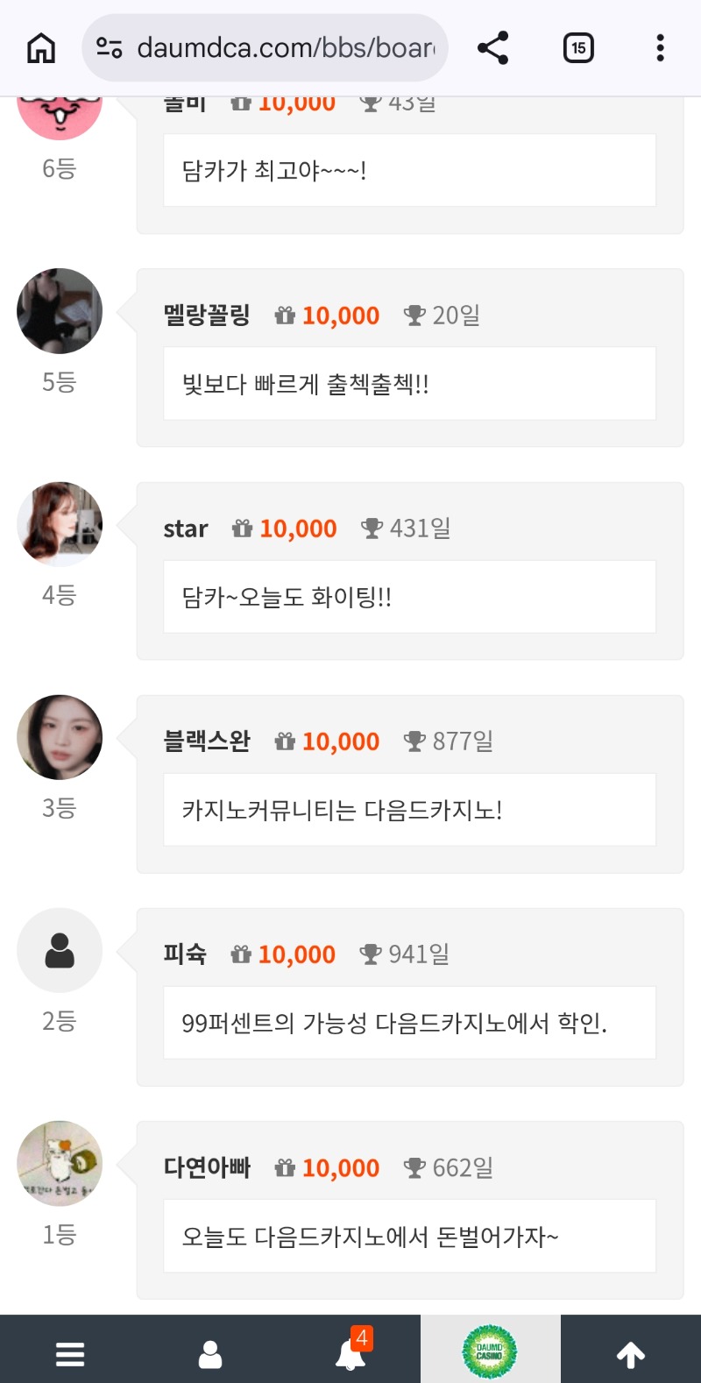Viewport: 701px width, 1383px height.
Task: Tap the username 멜랑꼴링
Action: pos(207,316)
